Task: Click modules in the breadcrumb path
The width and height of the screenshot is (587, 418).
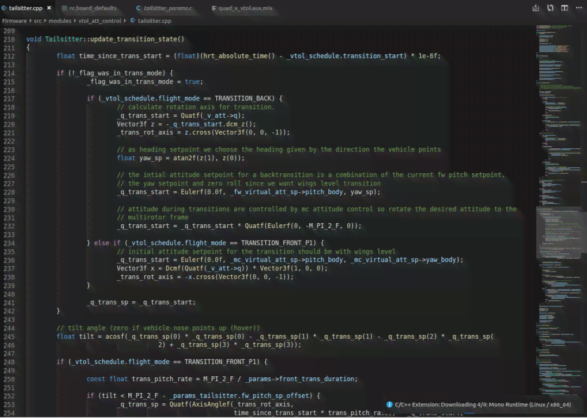Action: (60, 21)
